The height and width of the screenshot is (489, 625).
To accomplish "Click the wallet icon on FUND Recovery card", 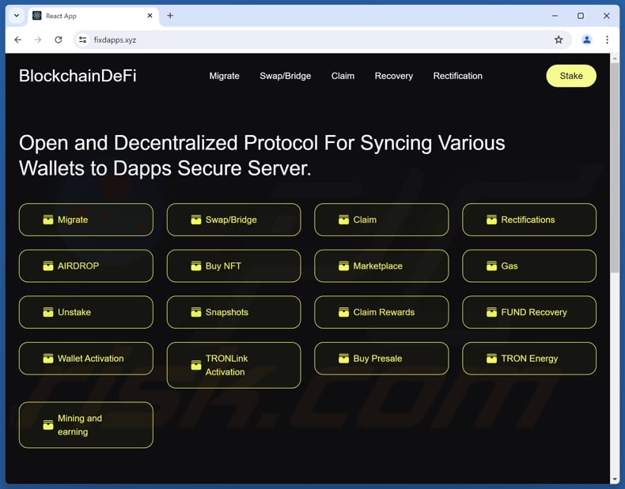I will click(x=492, y=312).
